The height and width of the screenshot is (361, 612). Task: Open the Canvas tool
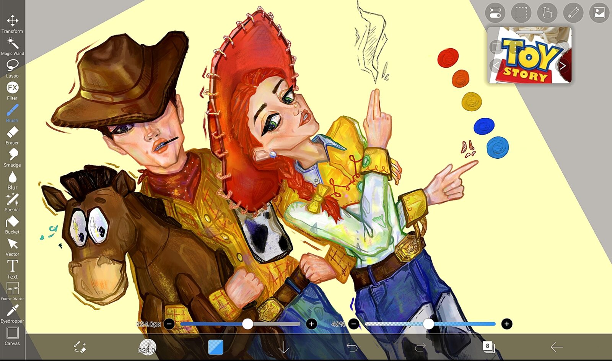click(12, 336)
